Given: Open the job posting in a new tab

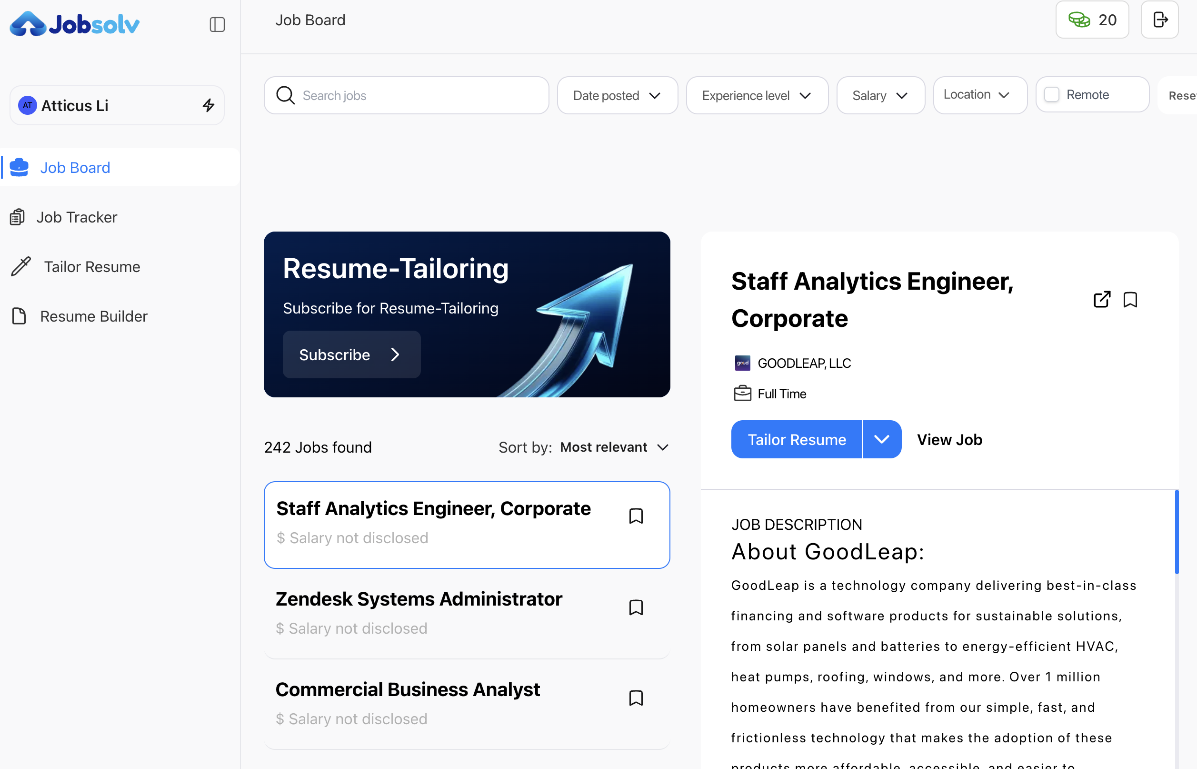Looking at the screenshot, I should [1102, 300].
